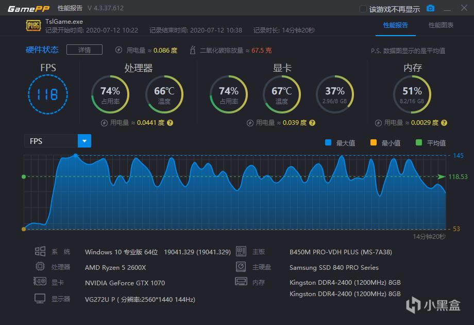Click the graphics card 74% usage gauge
The width and height of the screenshot is (474, 325).
tap(229, 94)
